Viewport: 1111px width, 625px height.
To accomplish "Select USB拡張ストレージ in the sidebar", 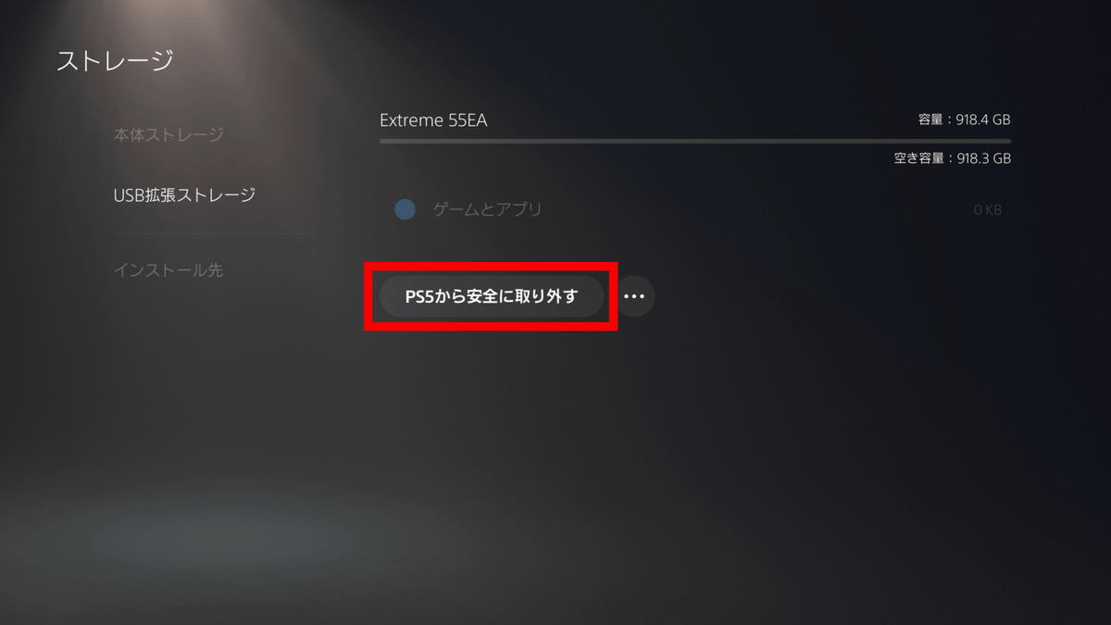I will coord(184,195).
